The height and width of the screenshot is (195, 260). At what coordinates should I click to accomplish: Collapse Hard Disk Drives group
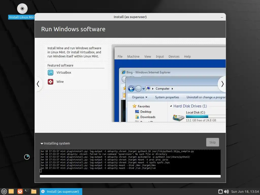(x=171, y=106)
